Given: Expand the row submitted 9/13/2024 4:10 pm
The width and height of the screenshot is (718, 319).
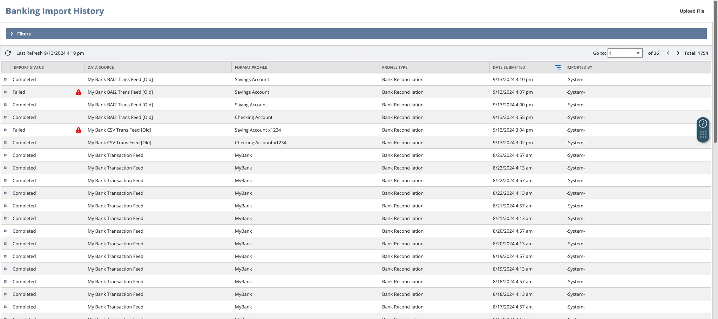Looking at the screenshot, I should 5,79.
